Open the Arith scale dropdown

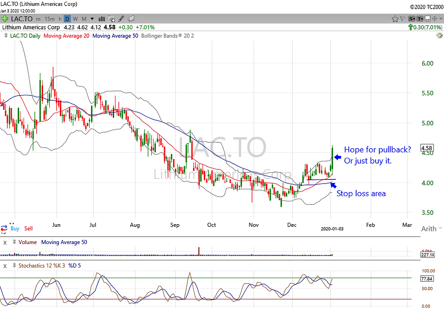[x=431, y=229]
